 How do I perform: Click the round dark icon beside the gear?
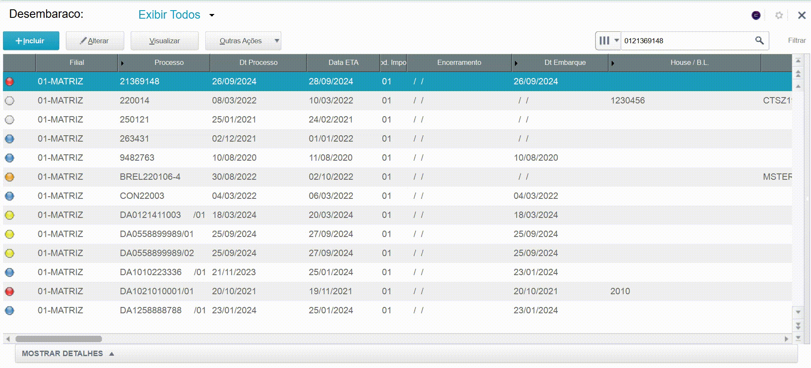pos(756,15)
